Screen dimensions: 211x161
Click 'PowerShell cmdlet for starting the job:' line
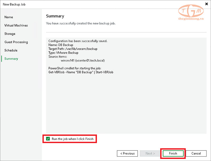(75, 68)
